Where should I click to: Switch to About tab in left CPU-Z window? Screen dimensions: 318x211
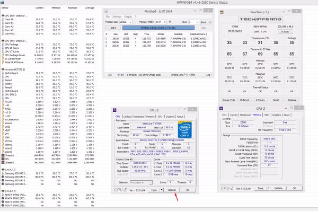pyautogui.click(x=180, y=117)
